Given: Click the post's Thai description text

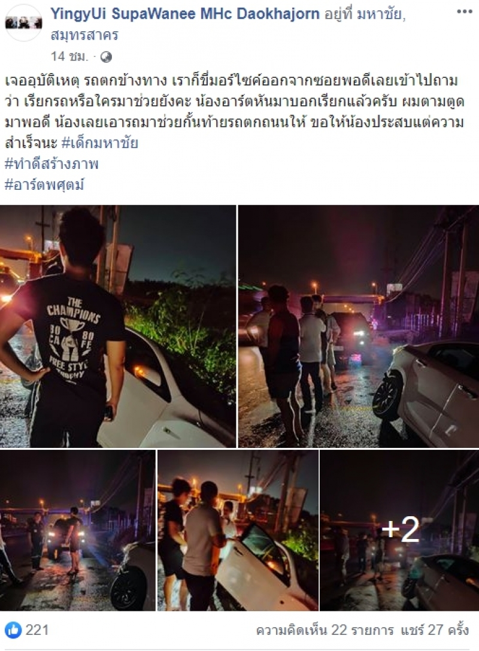Looking at the screenshot, I should [x=235, y=112].
